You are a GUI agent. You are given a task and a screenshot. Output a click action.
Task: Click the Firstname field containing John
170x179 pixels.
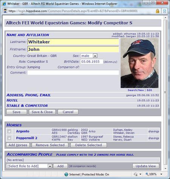pyautogui.click(x=73, y=49)
